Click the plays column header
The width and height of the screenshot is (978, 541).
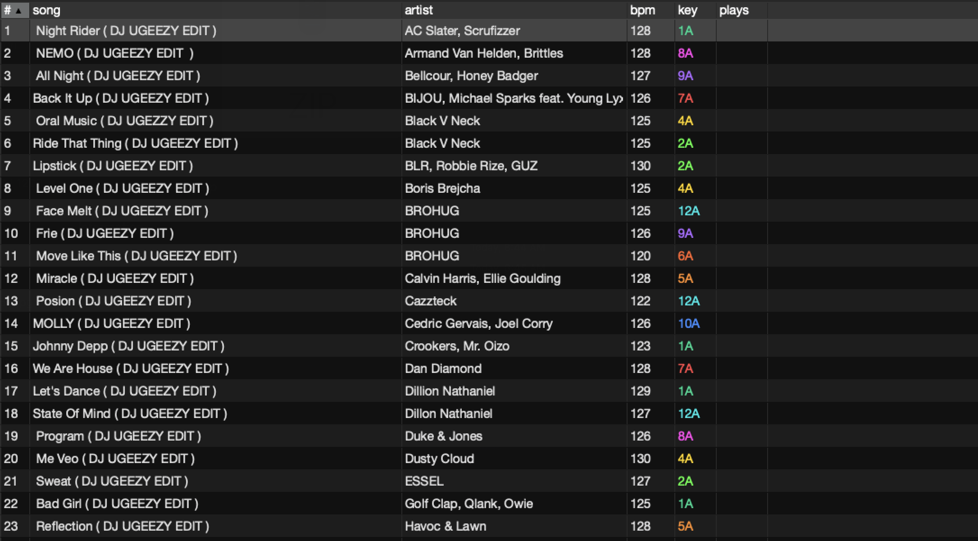(x=734, y=10)
